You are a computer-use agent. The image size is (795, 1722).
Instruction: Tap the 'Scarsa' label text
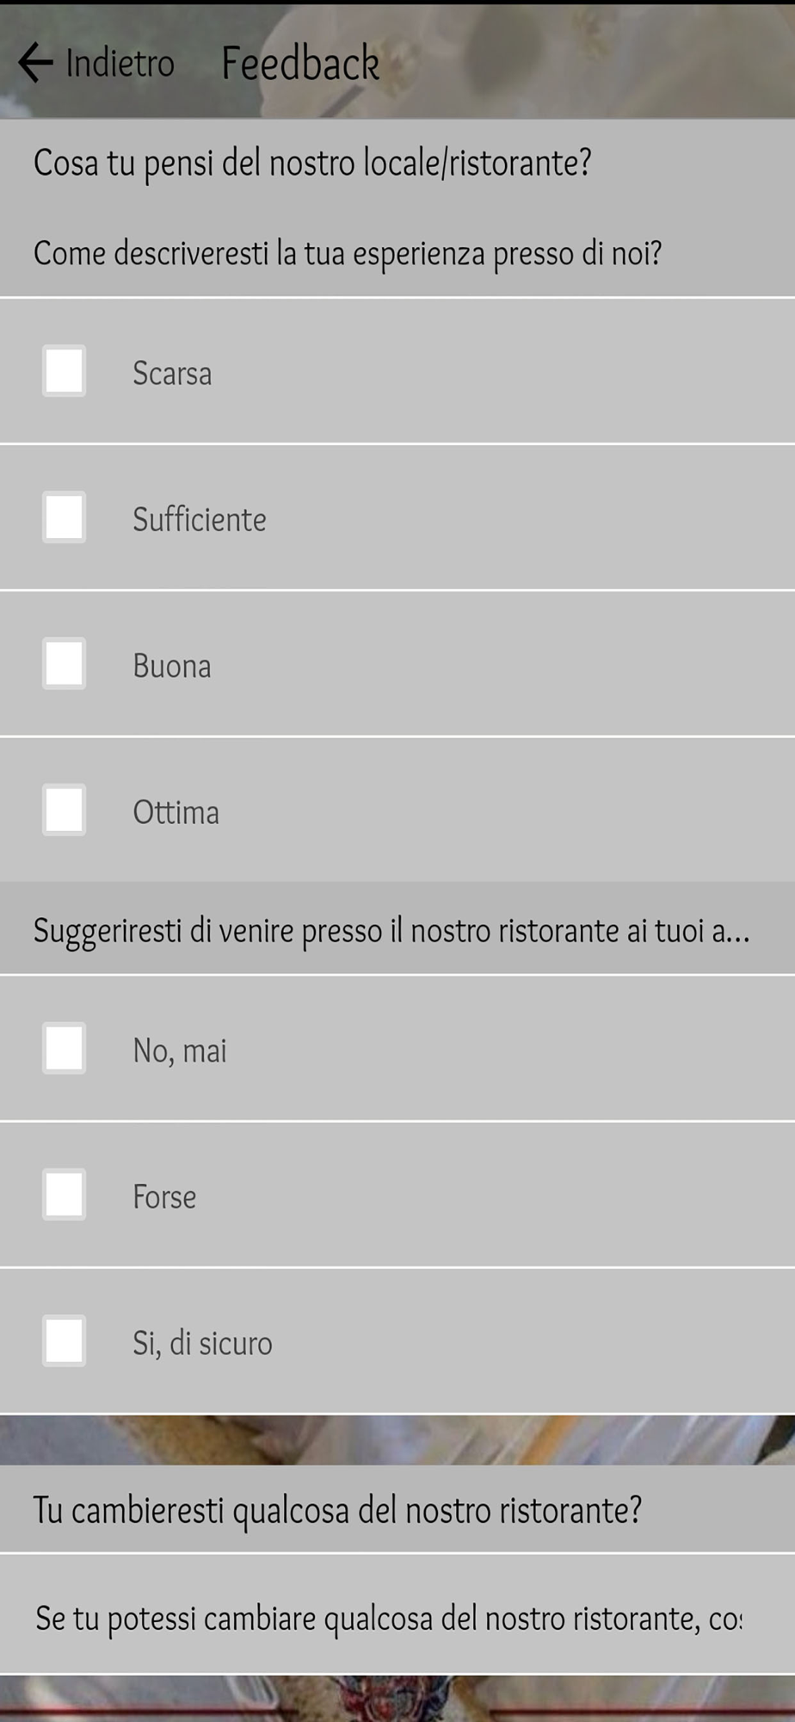click(x=172, y=373)
